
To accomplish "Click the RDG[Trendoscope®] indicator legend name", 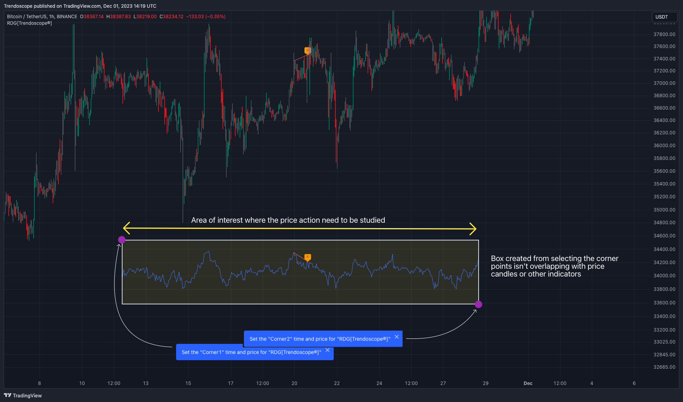I will tap(29, 23).
